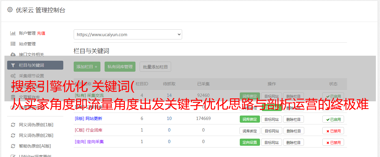Toggle the 已启用 status of 网站更新
The image size is (380, 157).
click(x=333, y=119)
